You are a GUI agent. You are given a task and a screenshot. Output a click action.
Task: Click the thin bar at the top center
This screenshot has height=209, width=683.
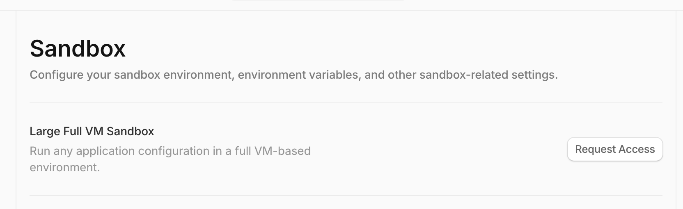(x=318, y=0)
